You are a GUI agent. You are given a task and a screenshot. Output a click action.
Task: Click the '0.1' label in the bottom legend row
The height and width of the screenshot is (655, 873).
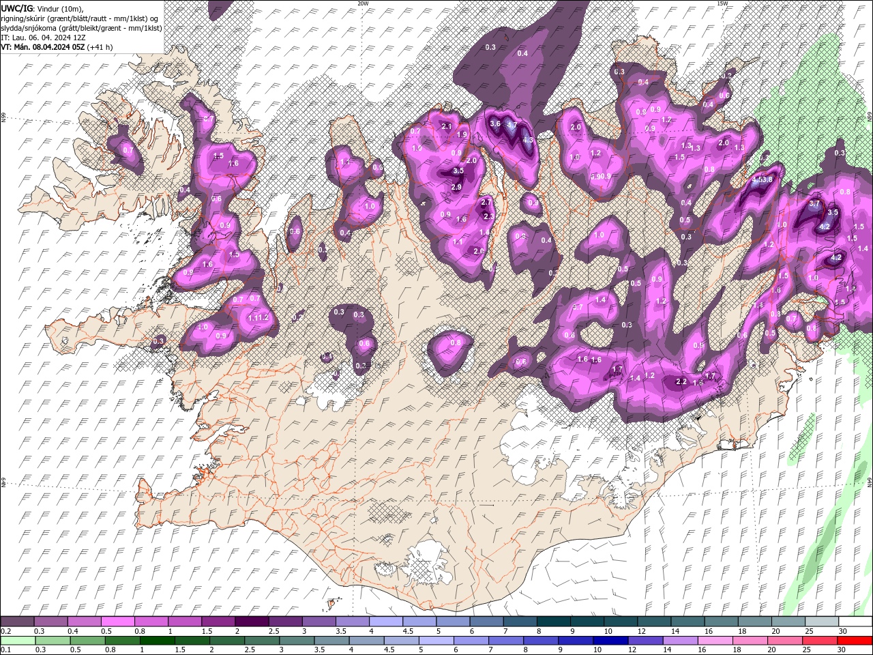tap(5, 650)
